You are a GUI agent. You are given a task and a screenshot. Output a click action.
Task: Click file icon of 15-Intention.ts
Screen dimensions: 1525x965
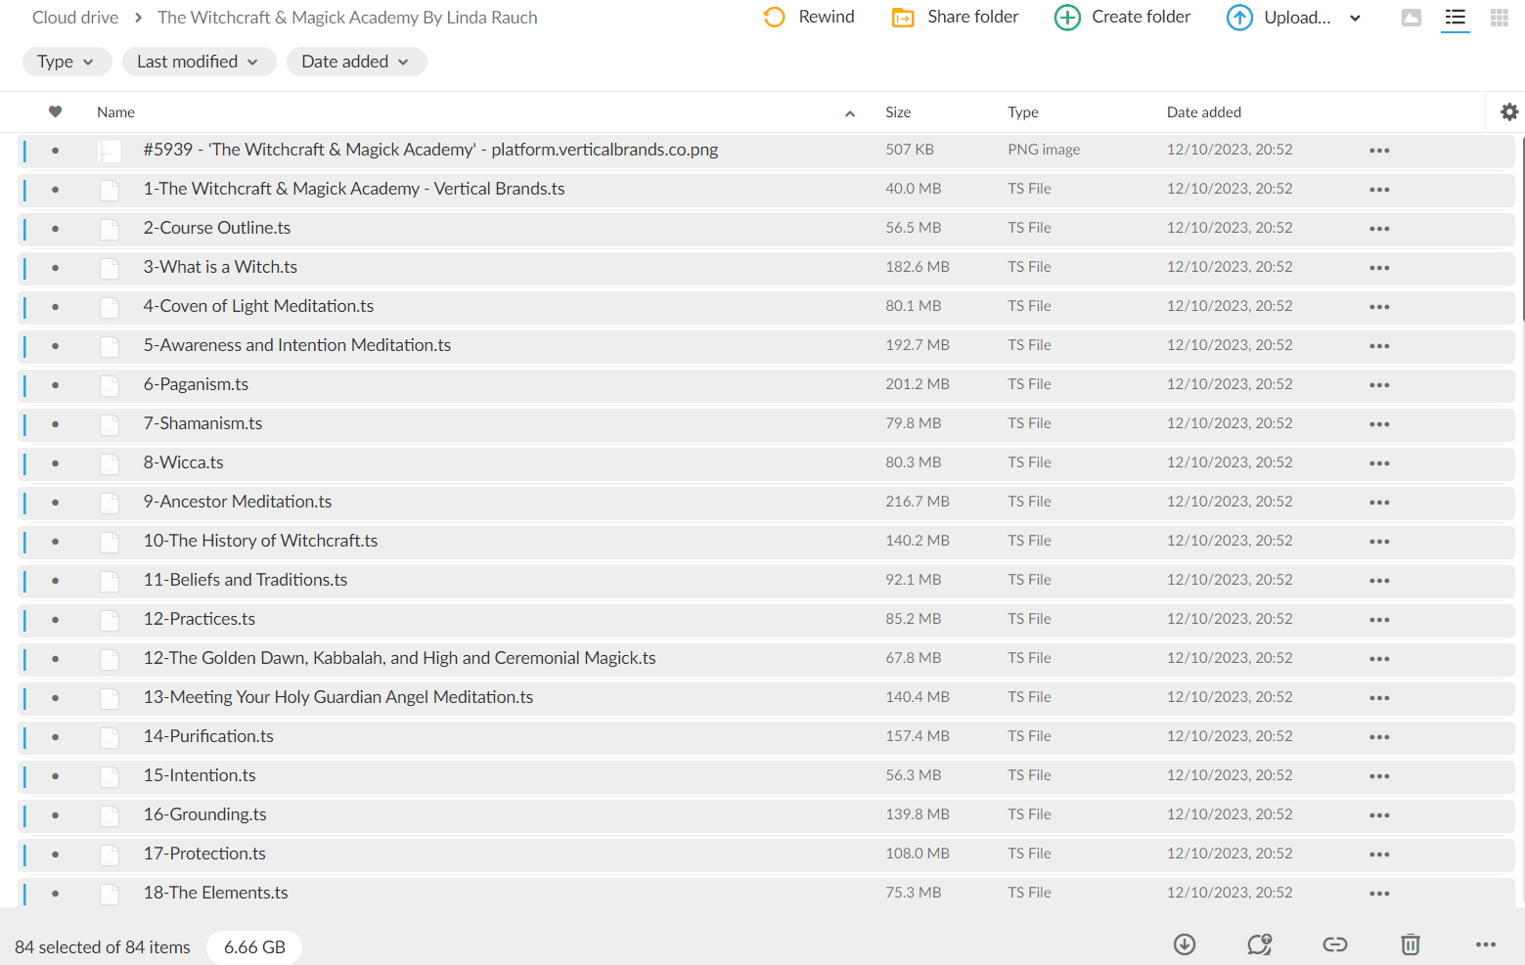pyautogui.click(x=109, y=776)
